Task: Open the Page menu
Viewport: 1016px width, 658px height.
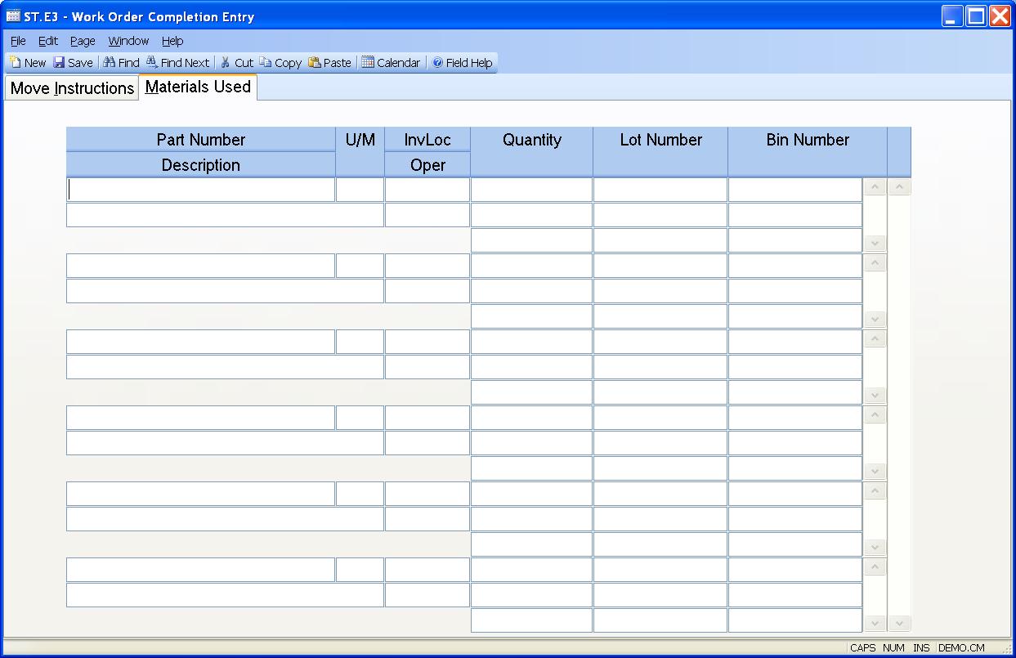Action: click(x=83, y=41)
